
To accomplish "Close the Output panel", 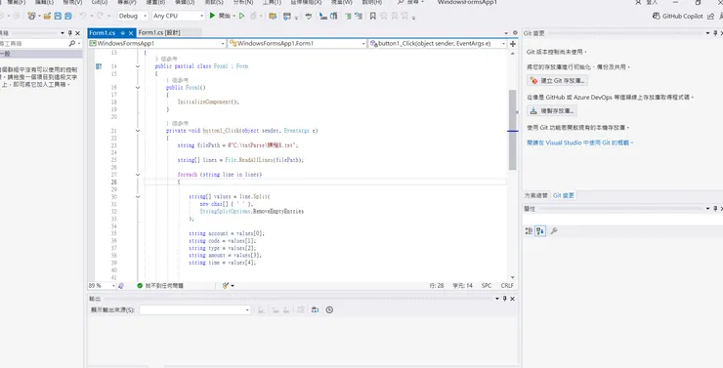I will click(x=512, y=299).
